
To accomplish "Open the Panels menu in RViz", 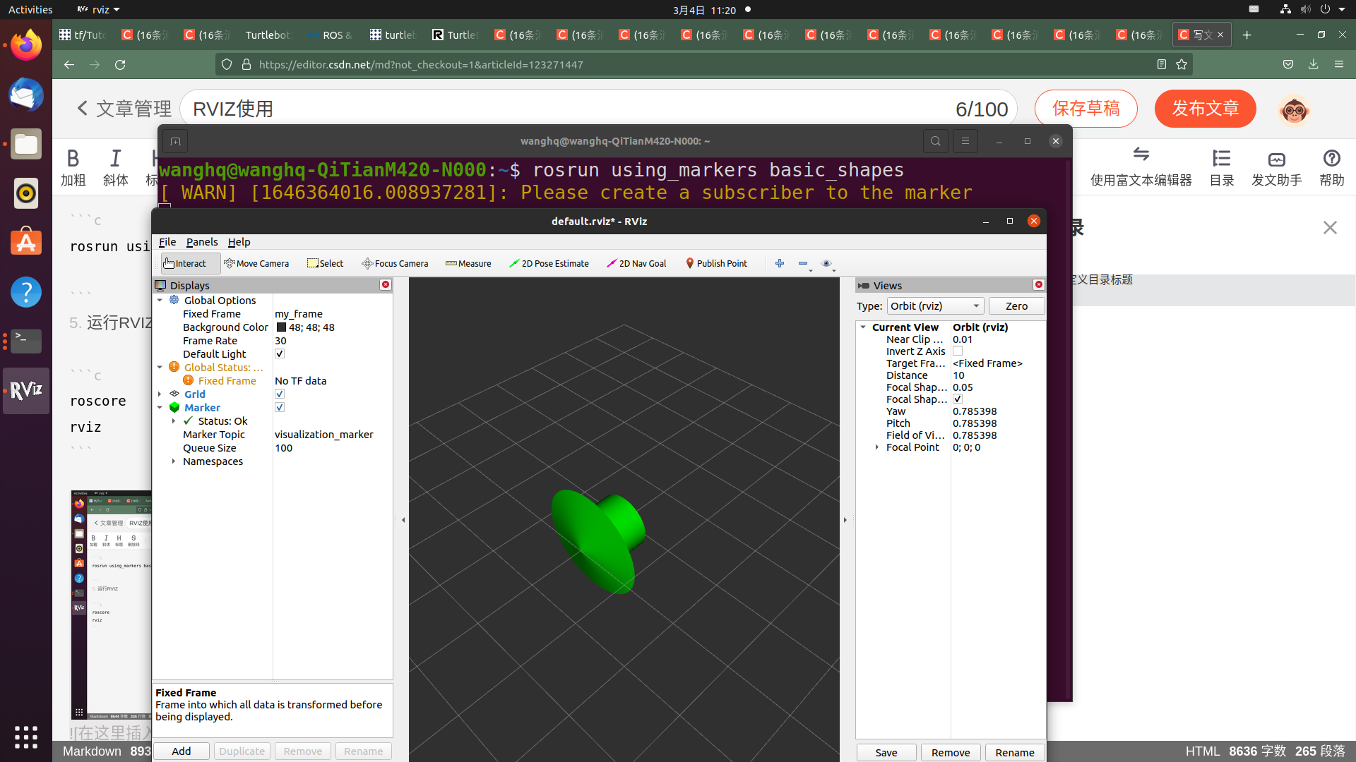I will pos(202,241).
